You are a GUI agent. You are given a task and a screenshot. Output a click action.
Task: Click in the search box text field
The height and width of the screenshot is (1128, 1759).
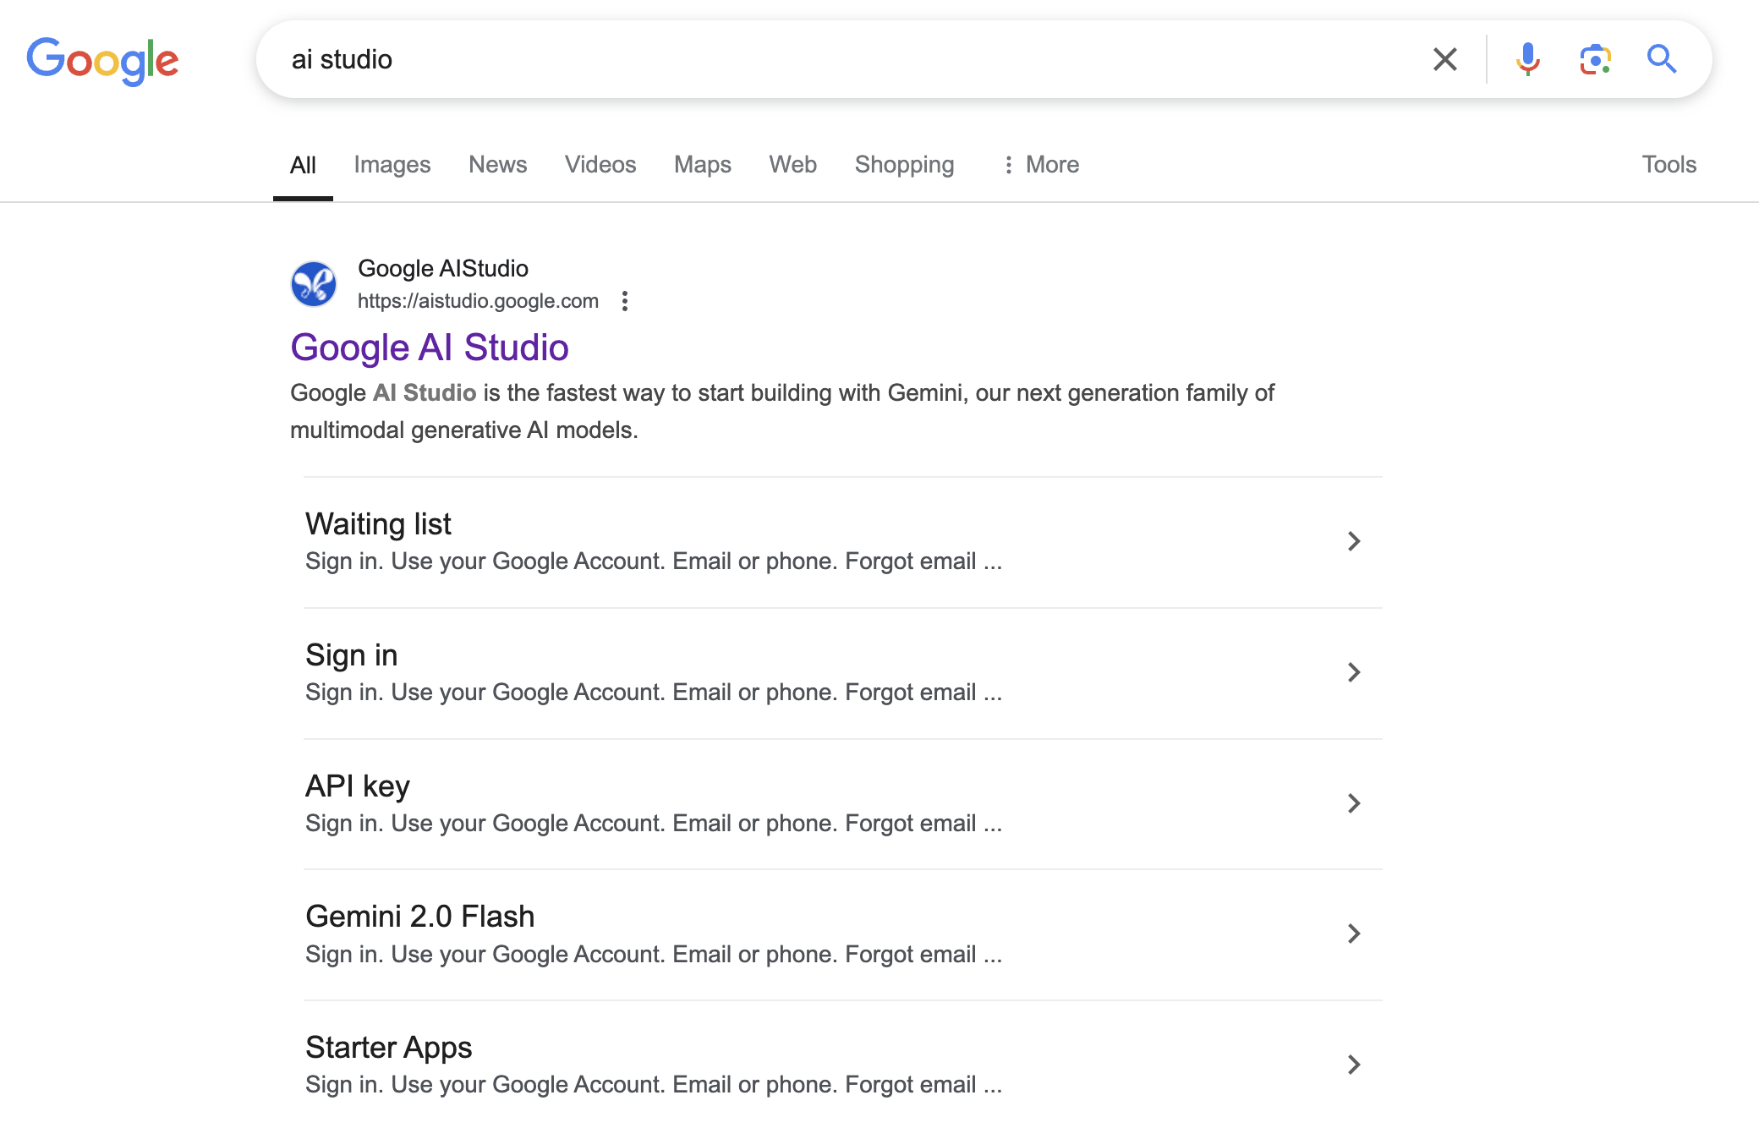pos(846,59)
